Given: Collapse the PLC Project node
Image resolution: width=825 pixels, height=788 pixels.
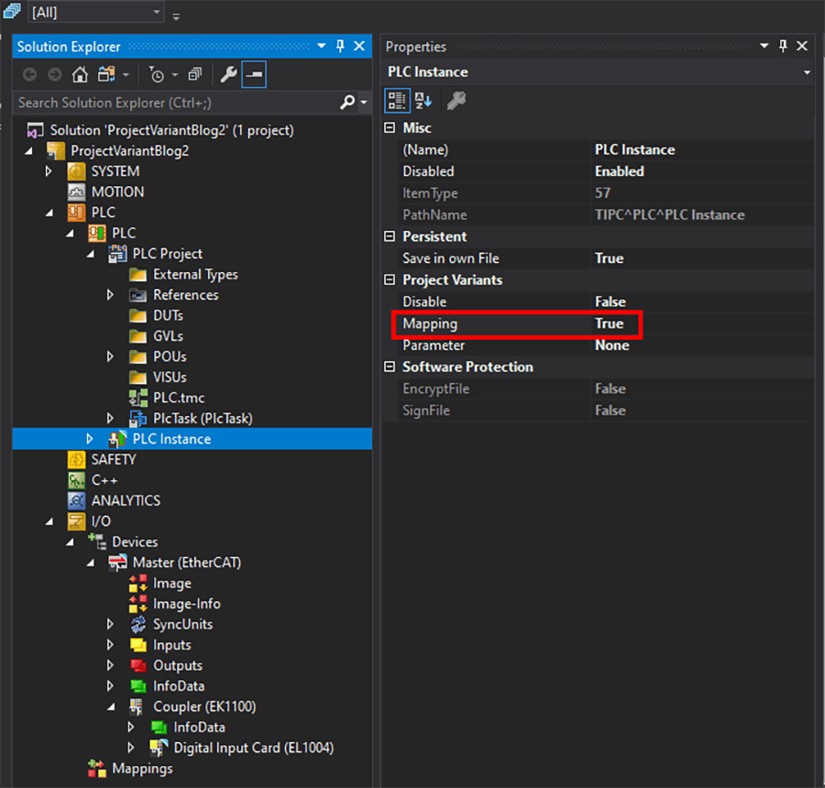Looking at the screenshot, I should tap(91, 254).
